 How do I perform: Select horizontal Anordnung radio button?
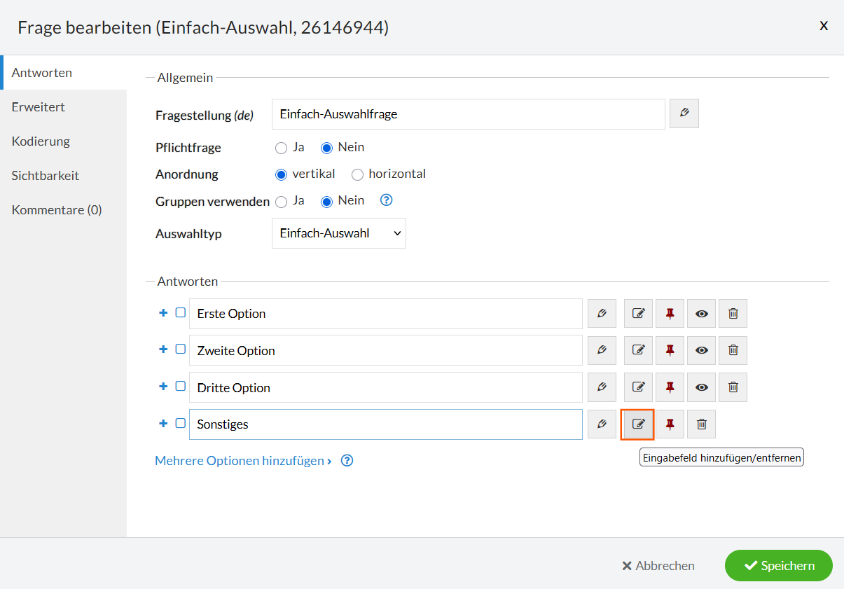[357, 174]
